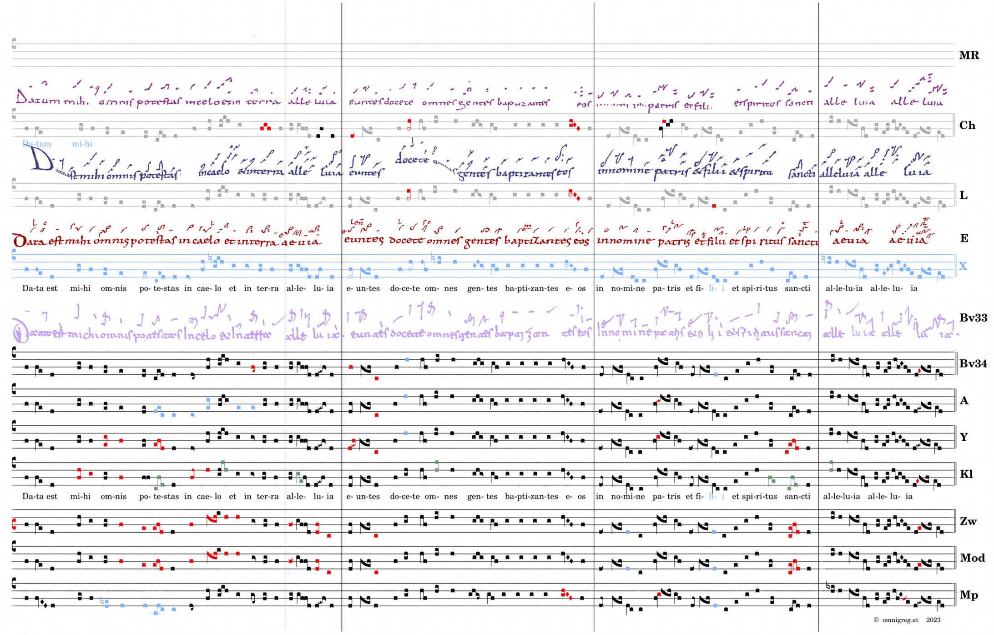Click the flat sign on Mp staff

827,586
